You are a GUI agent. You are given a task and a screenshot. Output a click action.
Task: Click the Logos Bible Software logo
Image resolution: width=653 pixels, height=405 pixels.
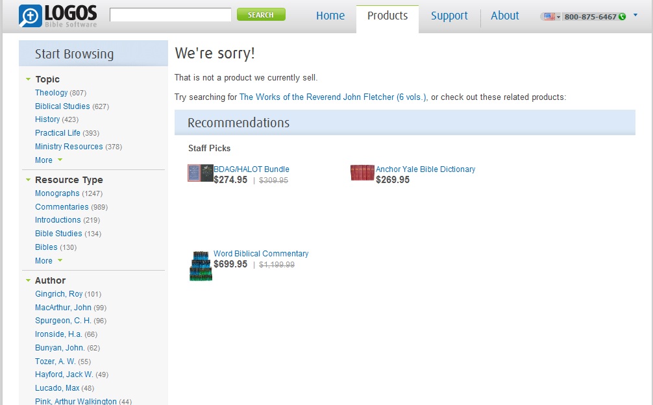click(x=58, y=16)
